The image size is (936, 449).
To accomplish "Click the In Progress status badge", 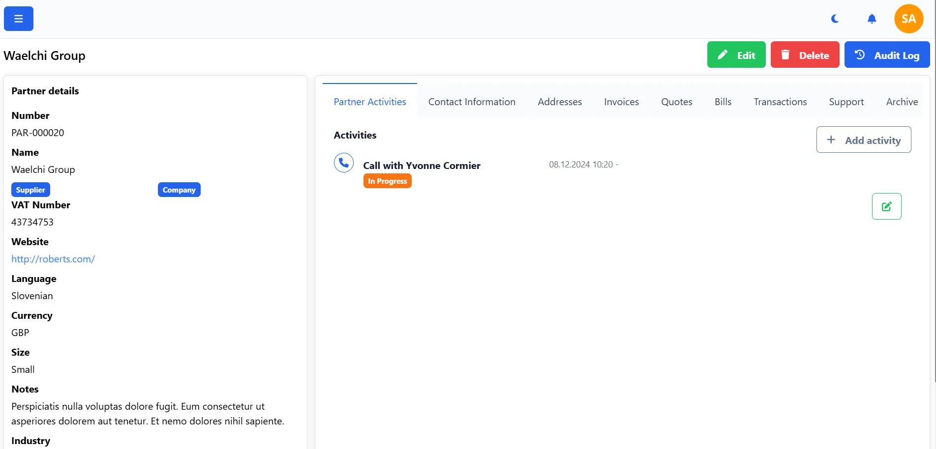I will 387,181.
